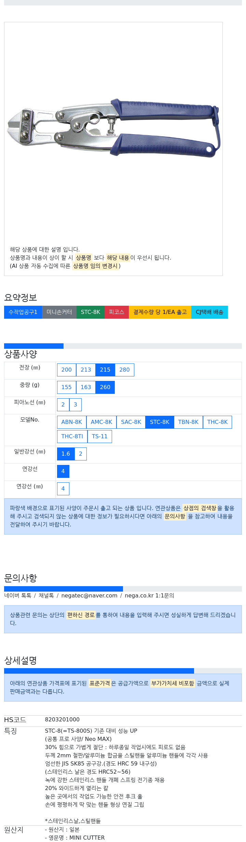Screen dimensions: 246x842
Task: Click the 미니손커터 gray tag
Action: point(59,312)
